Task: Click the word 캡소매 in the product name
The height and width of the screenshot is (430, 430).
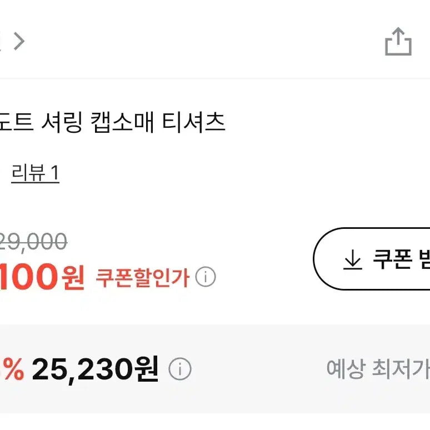Action: (x=122, y=122)
